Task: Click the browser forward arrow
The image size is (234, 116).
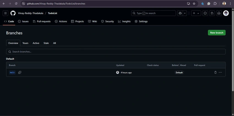Action: point(10,4)
